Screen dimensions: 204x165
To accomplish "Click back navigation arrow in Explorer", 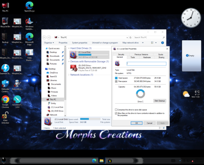I will pyautogui.click(x=44, y=37).
